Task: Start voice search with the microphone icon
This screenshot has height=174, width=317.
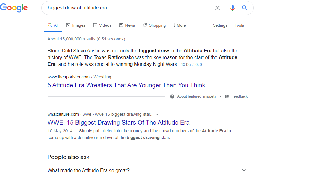Action: [233, 8]
